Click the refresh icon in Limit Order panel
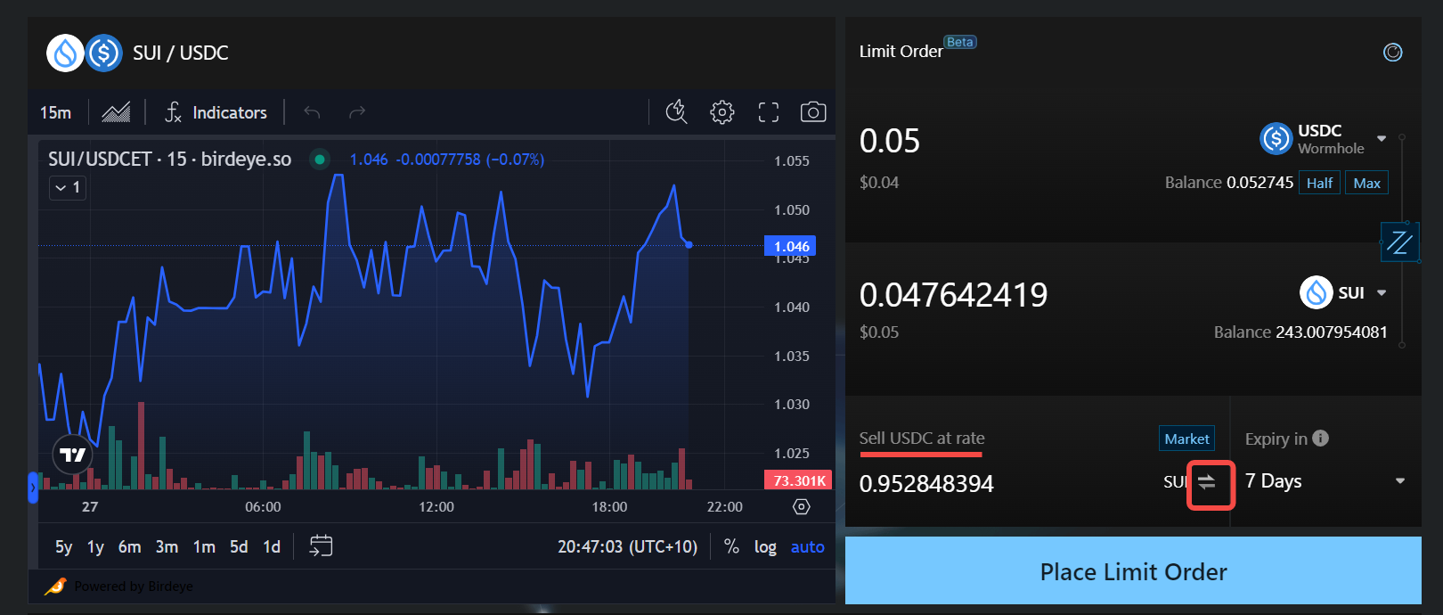 1392,53
